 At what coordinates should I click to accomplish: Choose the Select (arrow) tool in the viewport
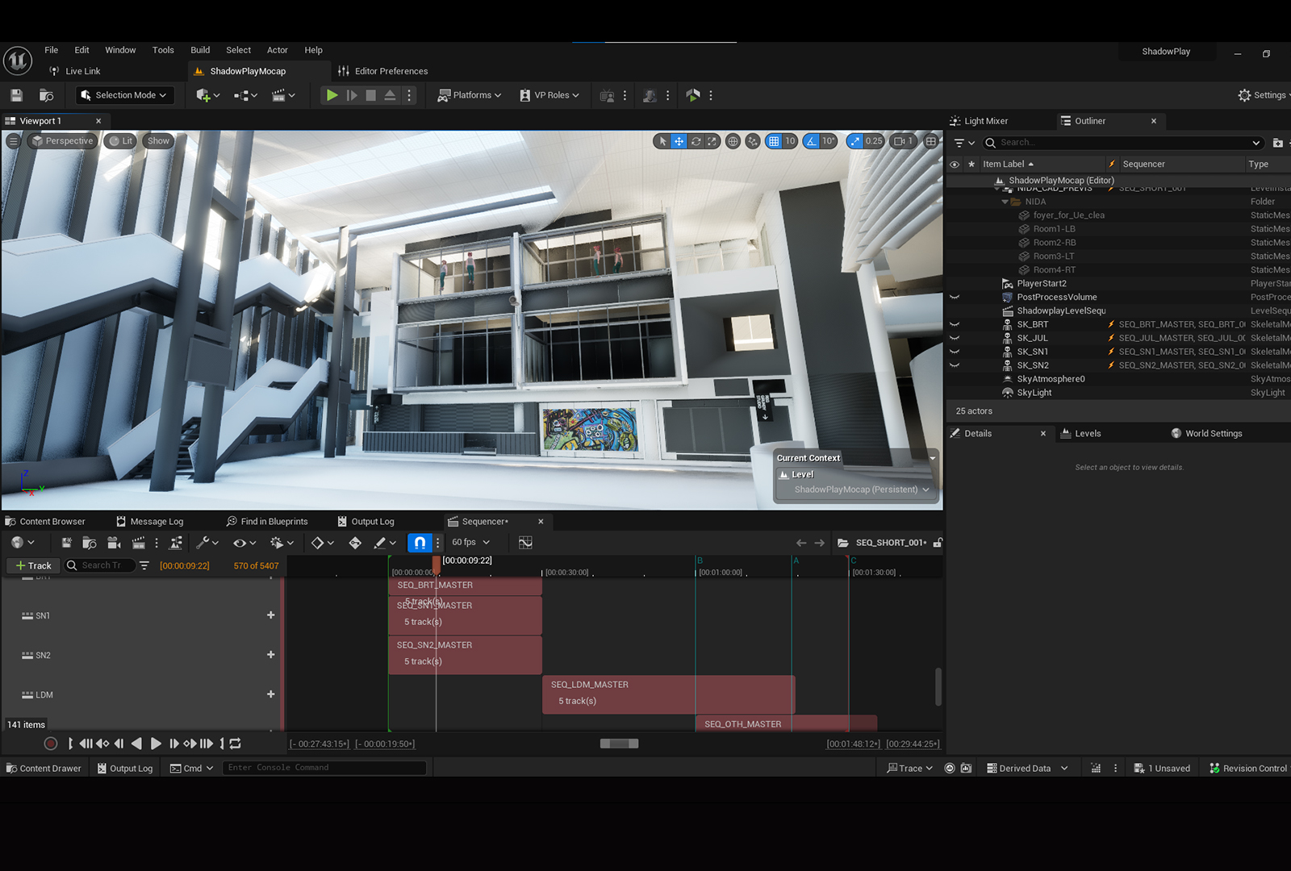662,141
